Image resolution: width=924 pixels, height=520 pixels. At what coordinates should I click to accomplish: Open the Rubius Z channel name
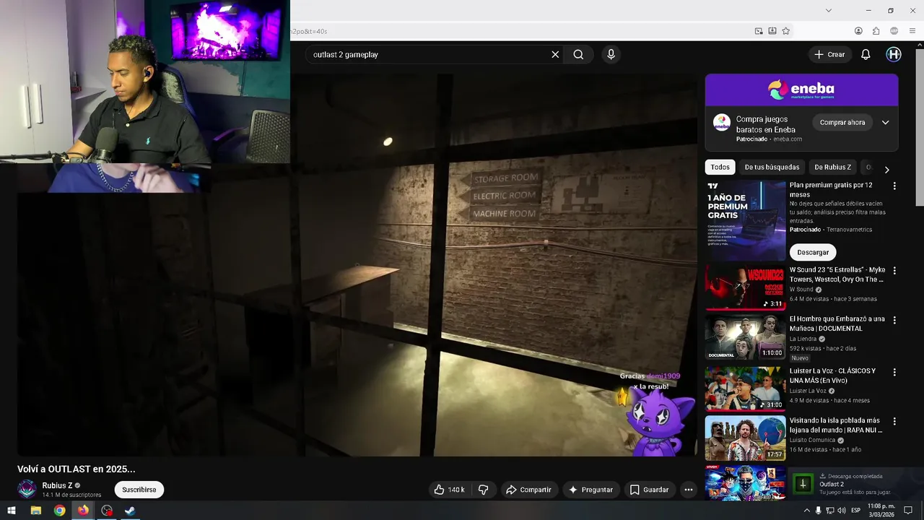[x=57, y=485]
